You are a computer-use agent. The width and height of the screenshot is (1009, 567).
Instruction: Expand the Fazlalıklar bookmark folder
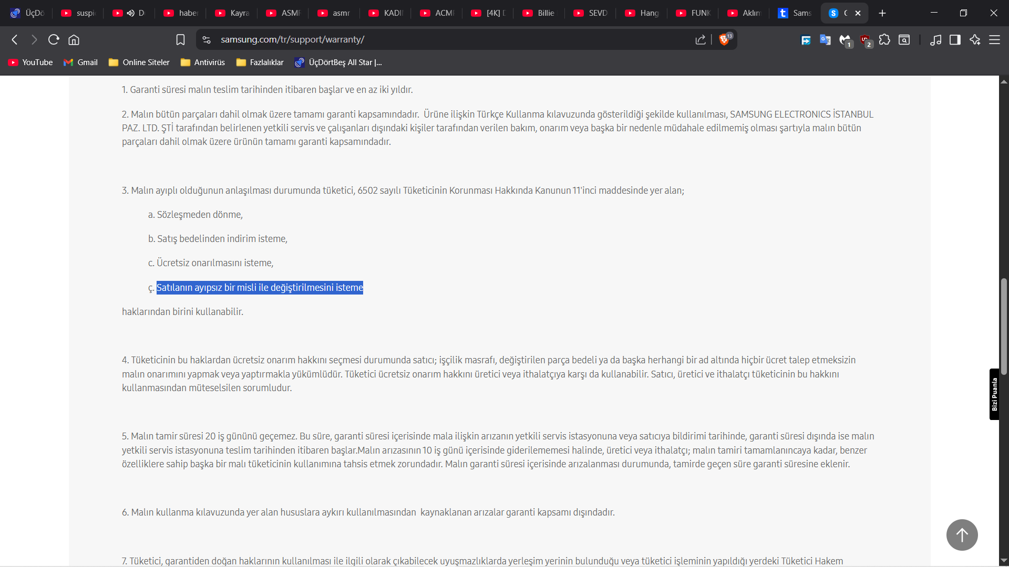click(x=260, y=62)
